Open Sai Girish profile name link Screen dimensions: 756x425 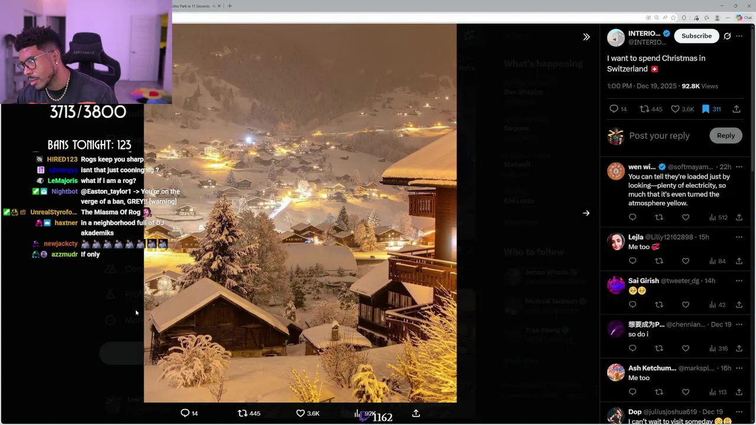pyautogui.click(x=644, y=280)
